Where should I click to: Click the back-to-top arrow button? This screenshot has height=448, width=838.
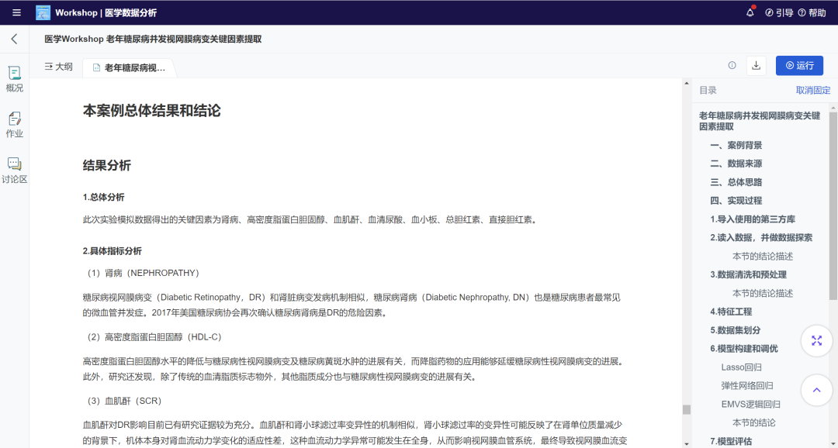[816, 390]
